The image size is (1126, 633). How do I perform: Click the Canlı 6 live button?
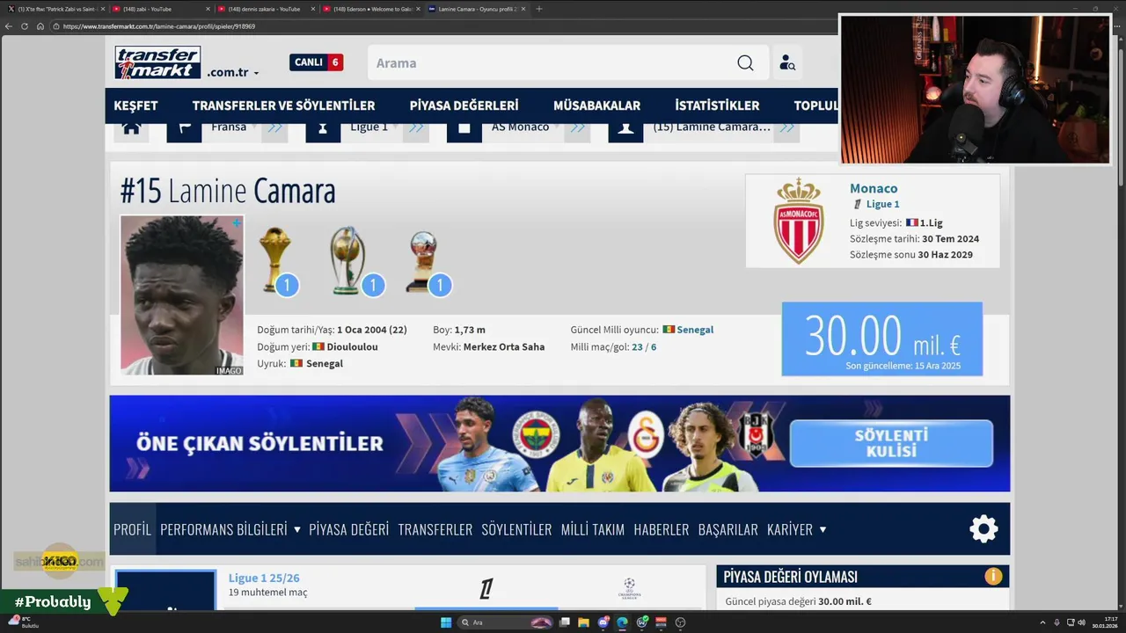pyautogui.click(x=316, y=62)
